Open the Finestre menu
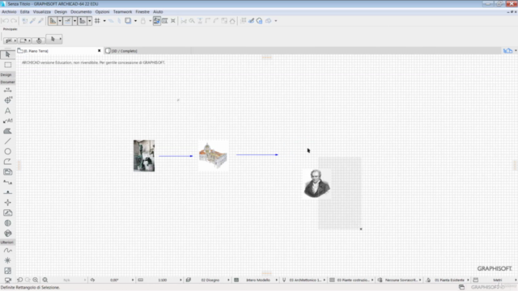The width and height of the screenshot is (518, 291). 142,11
